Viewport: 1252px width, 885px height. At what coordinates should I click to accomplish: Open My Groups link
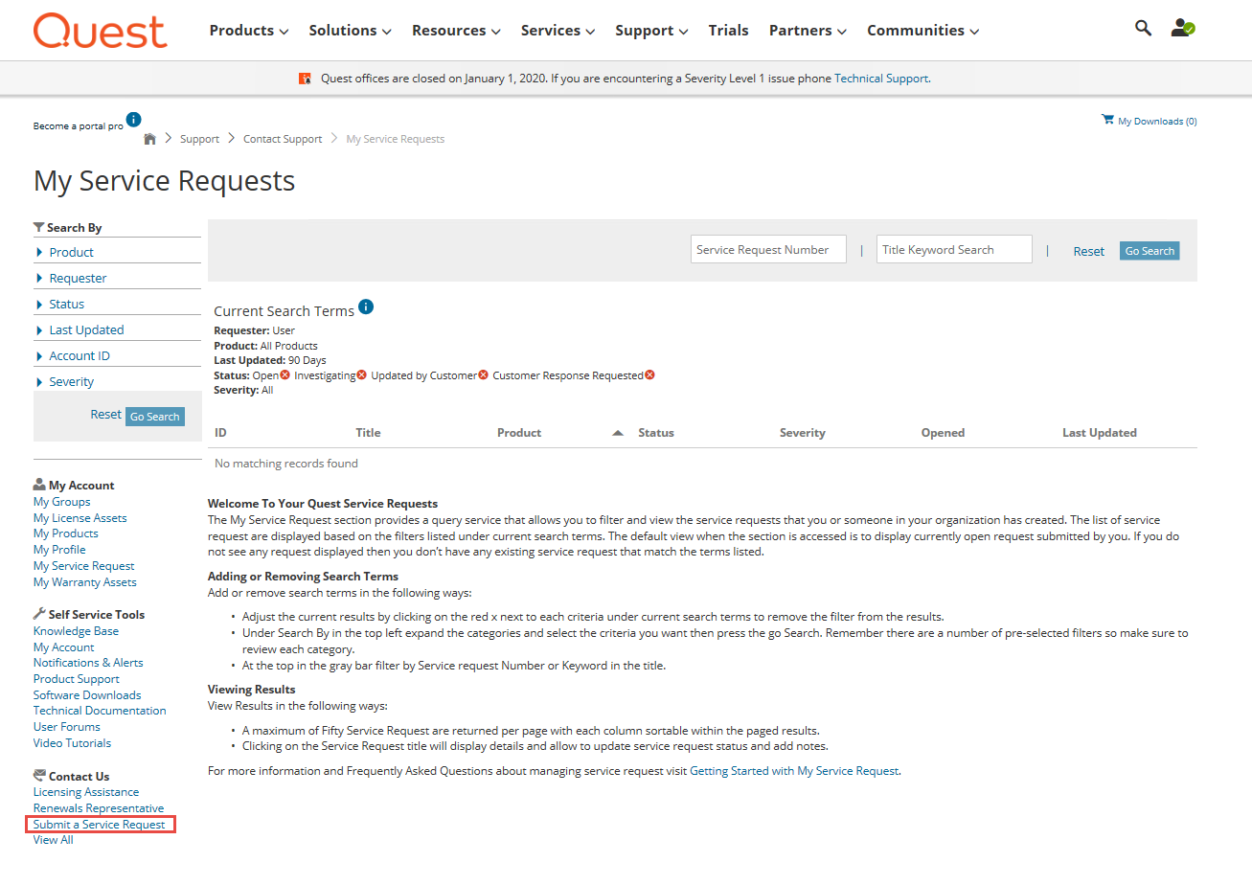(62, 501)
